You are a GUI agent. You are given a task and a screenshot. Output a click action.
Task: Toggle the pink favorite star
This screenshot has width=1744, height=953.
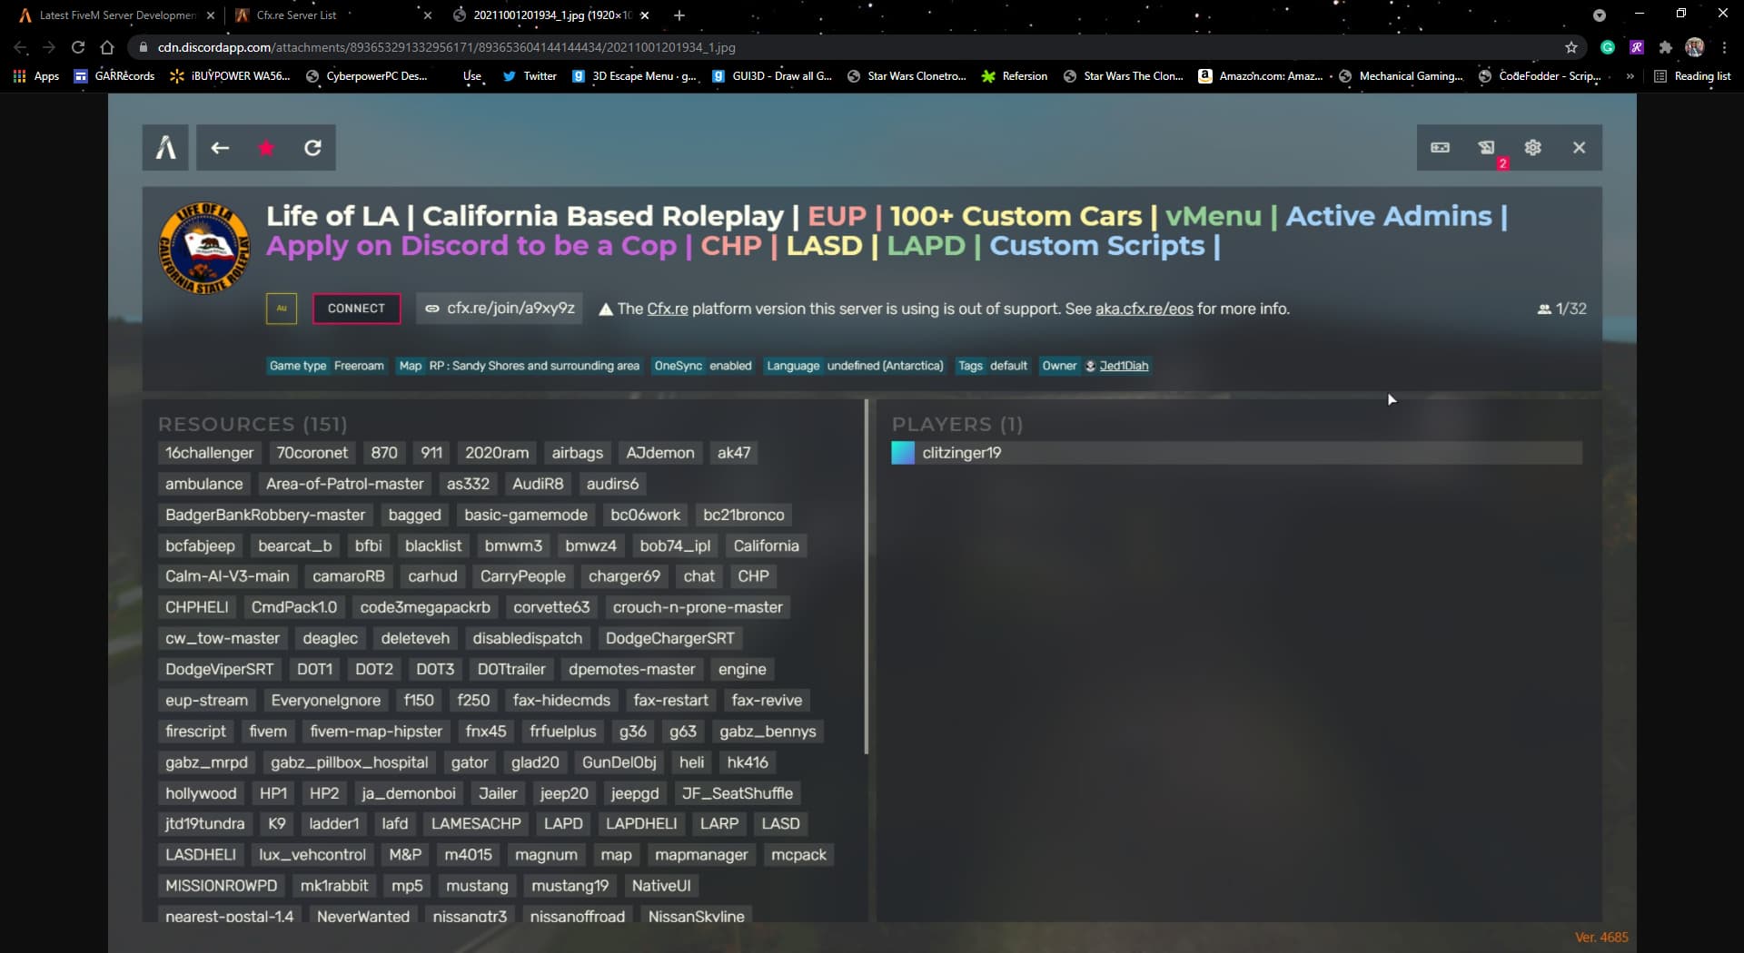click(x=265, y=147)
